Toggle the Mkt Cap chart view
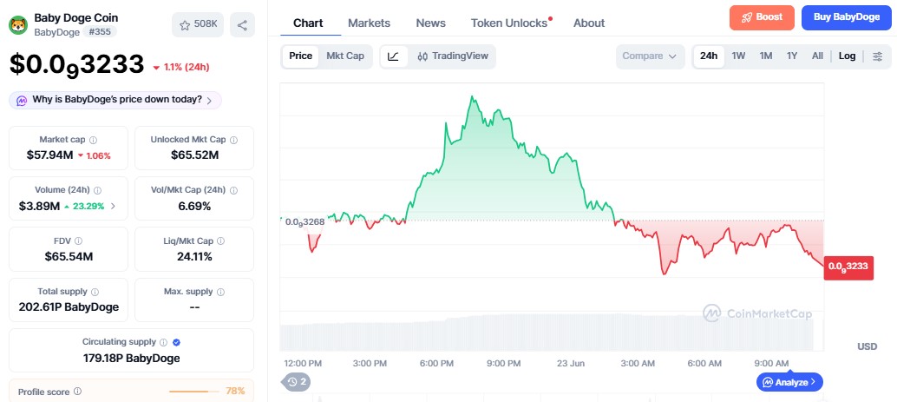Image resolution: width=897 pixels, height=402 pixels. (x=345, y=56)
